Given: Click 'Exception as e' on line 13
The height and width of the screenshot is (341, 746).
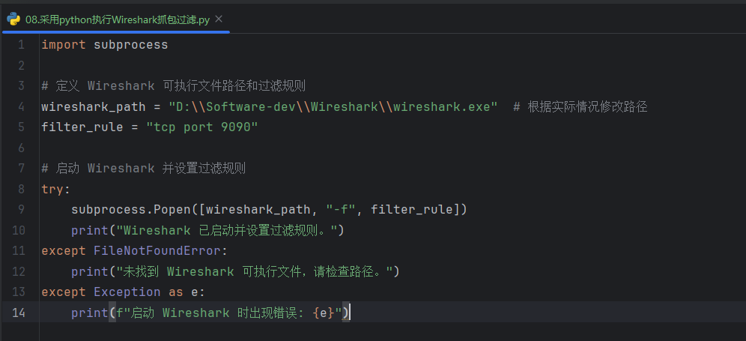Looking at the screenshot, I should click(146, 292).
